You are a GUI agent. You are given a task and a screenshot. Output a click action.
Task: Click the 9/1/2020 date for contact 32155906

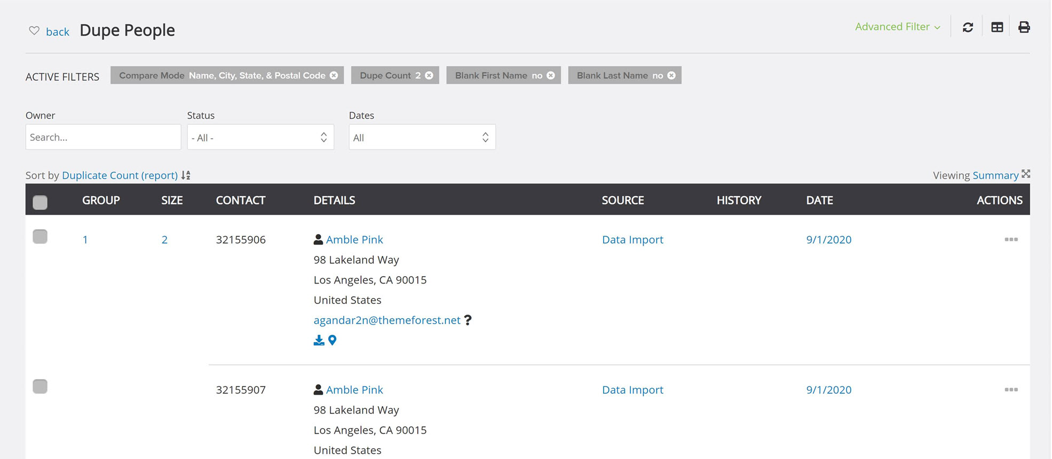point(829,240)
